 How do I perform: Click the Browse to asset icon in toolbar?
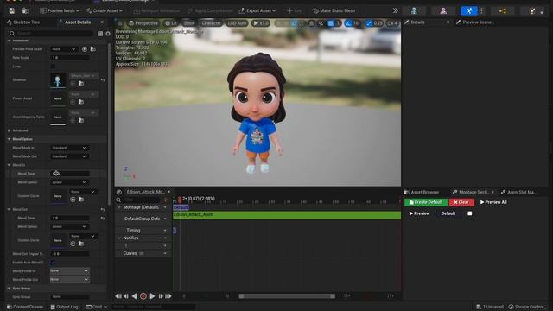pos(26,10)
